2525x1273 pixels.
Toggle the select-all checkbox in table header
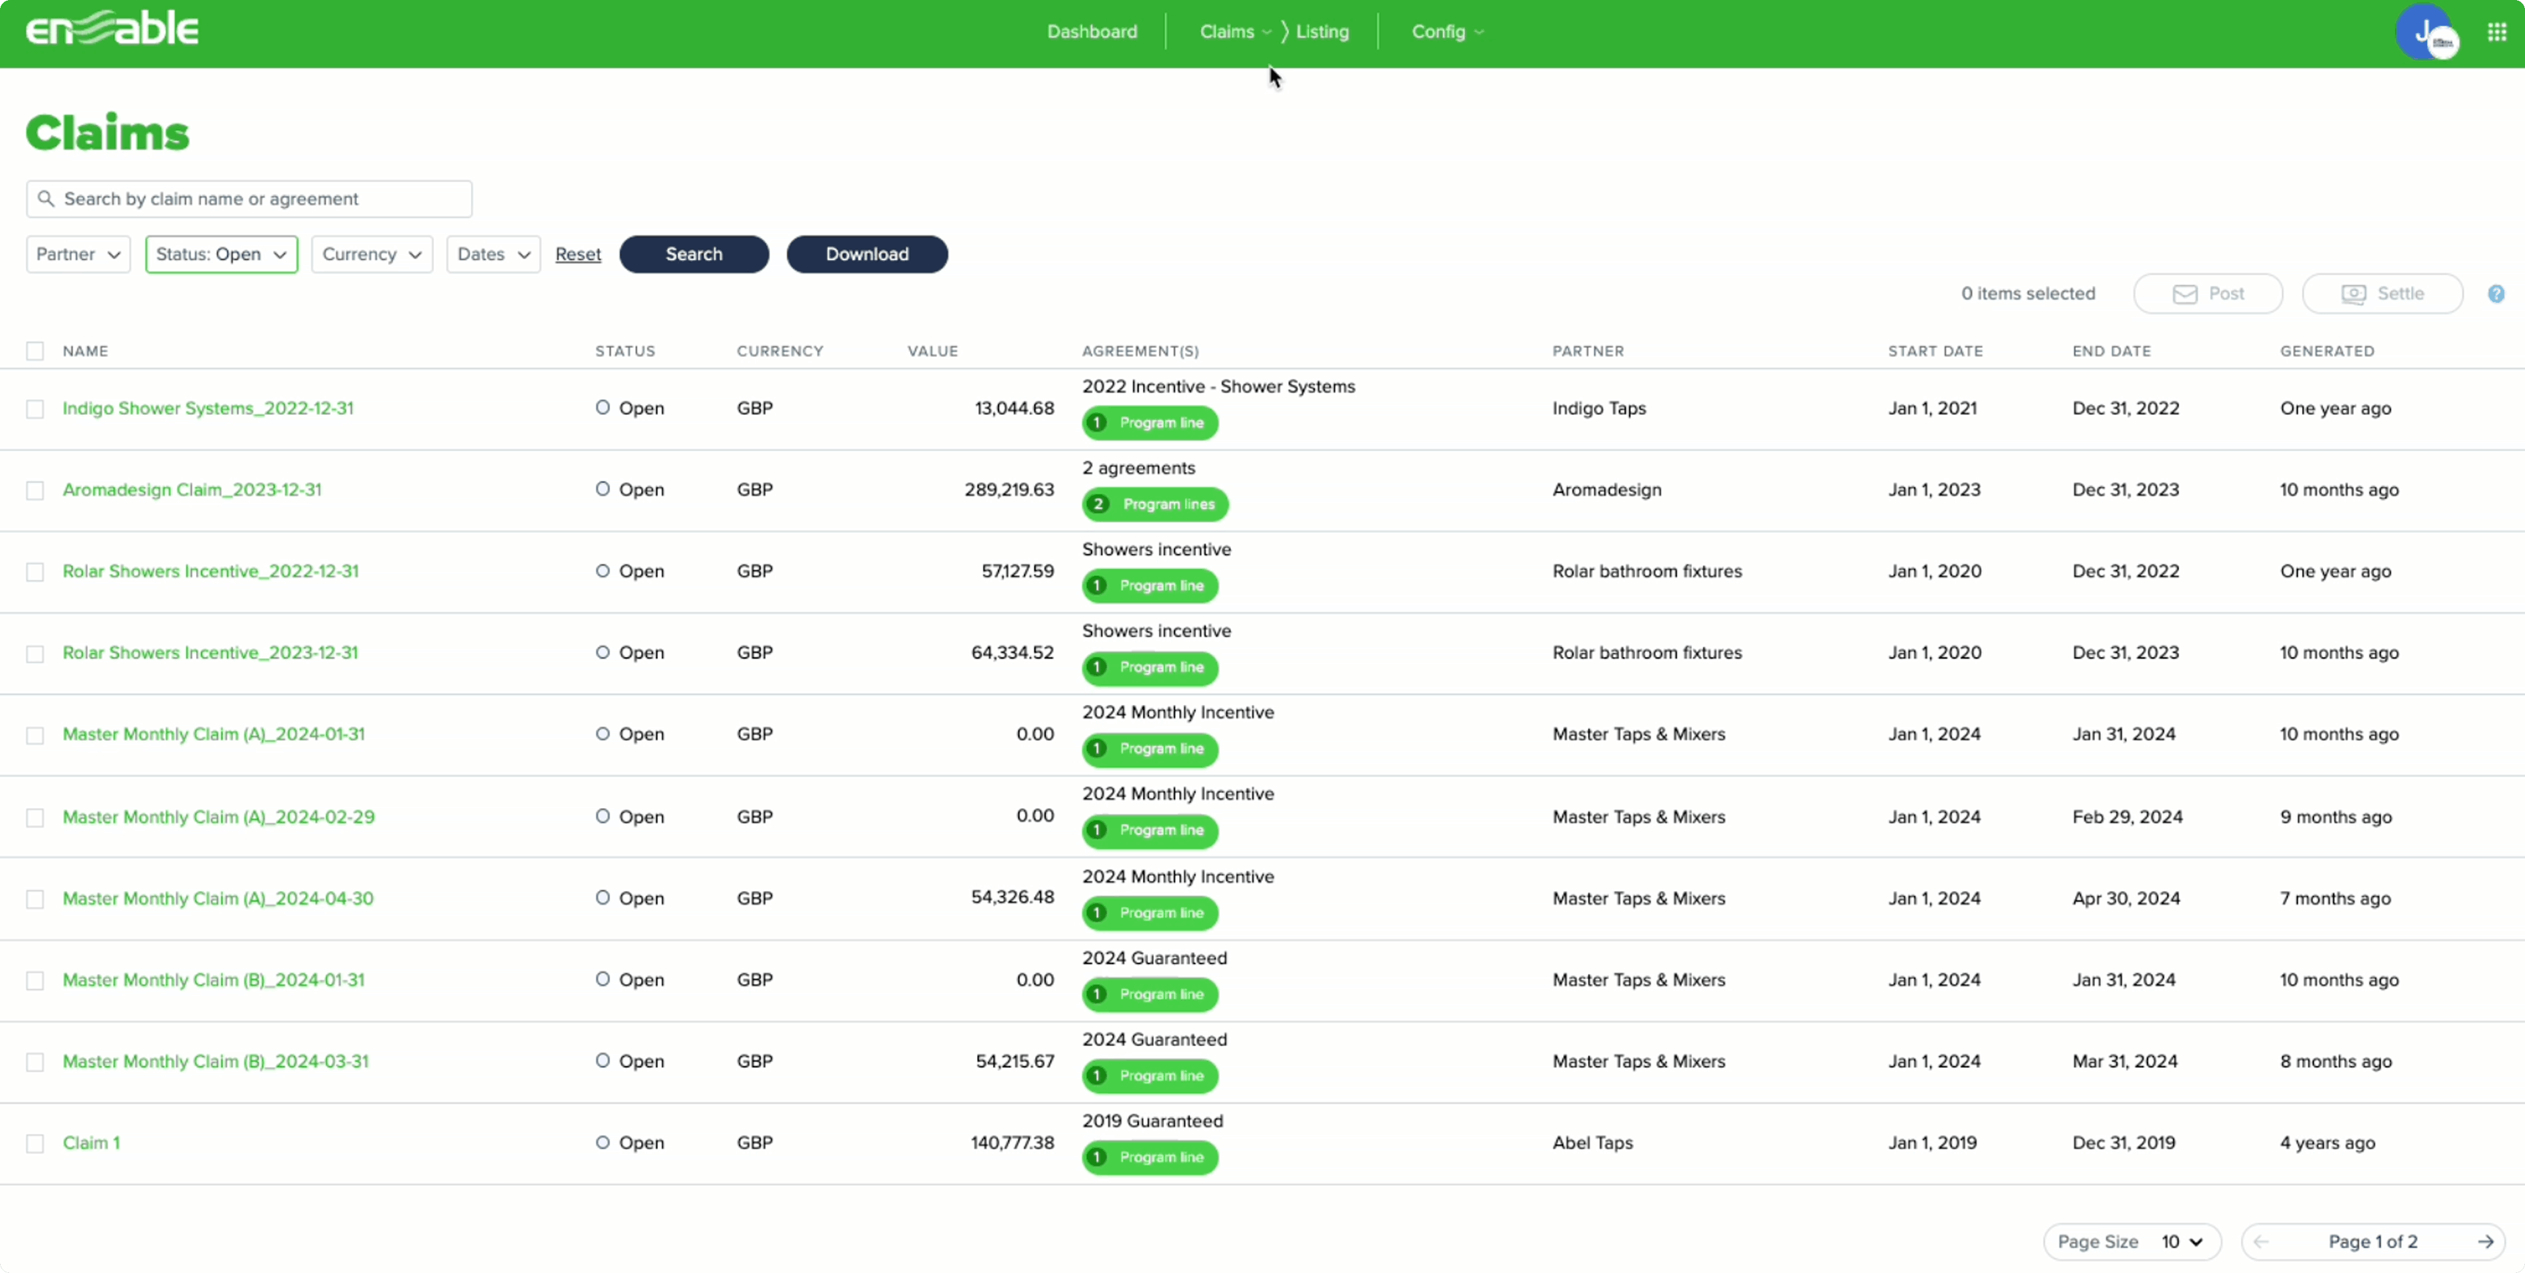(36, 351)
